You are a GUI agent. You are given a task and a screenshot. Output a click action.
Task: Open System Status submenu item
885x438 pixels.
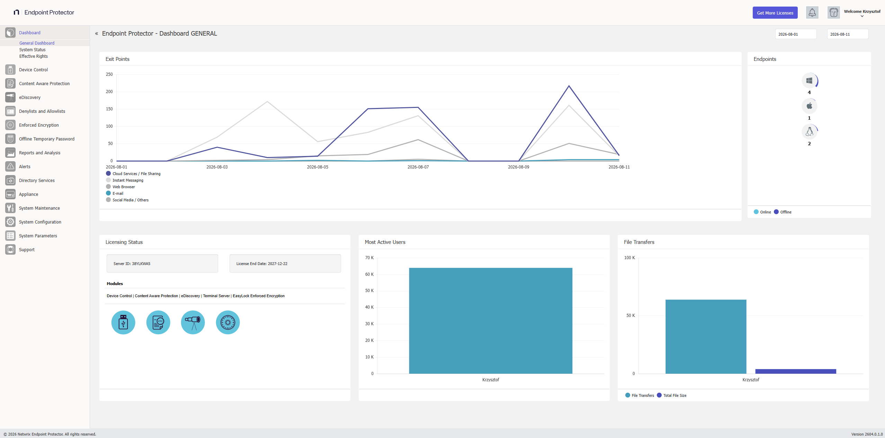tap(32, 50)
